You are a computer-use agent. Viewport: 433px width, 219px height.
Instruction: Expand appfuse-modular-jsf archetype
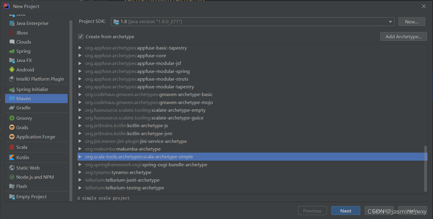[80, 63]
